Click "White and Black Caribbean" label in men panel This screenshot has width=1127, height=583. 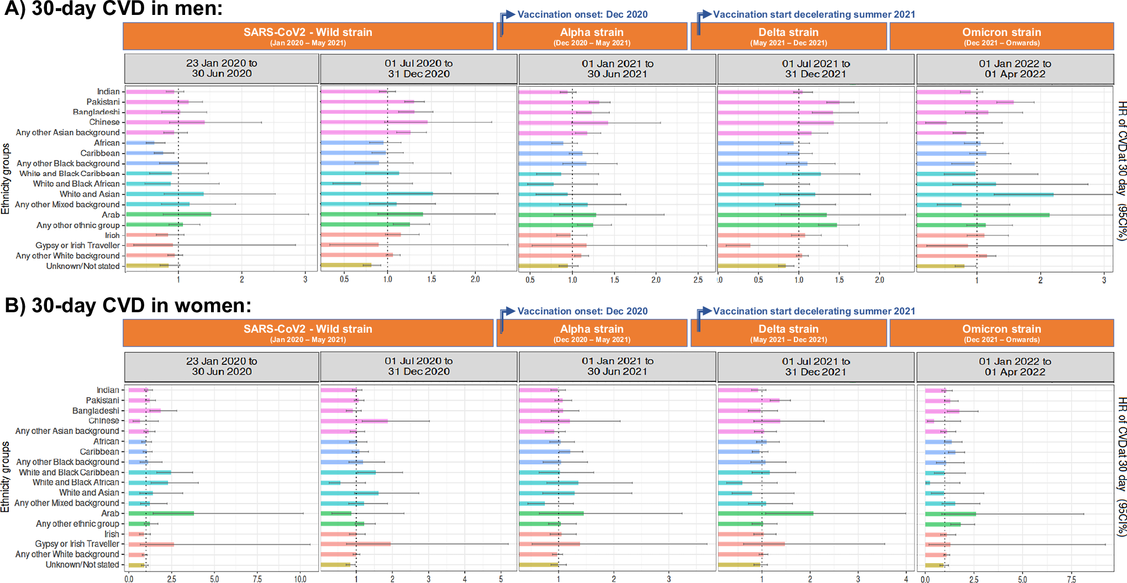pos(69,174)
